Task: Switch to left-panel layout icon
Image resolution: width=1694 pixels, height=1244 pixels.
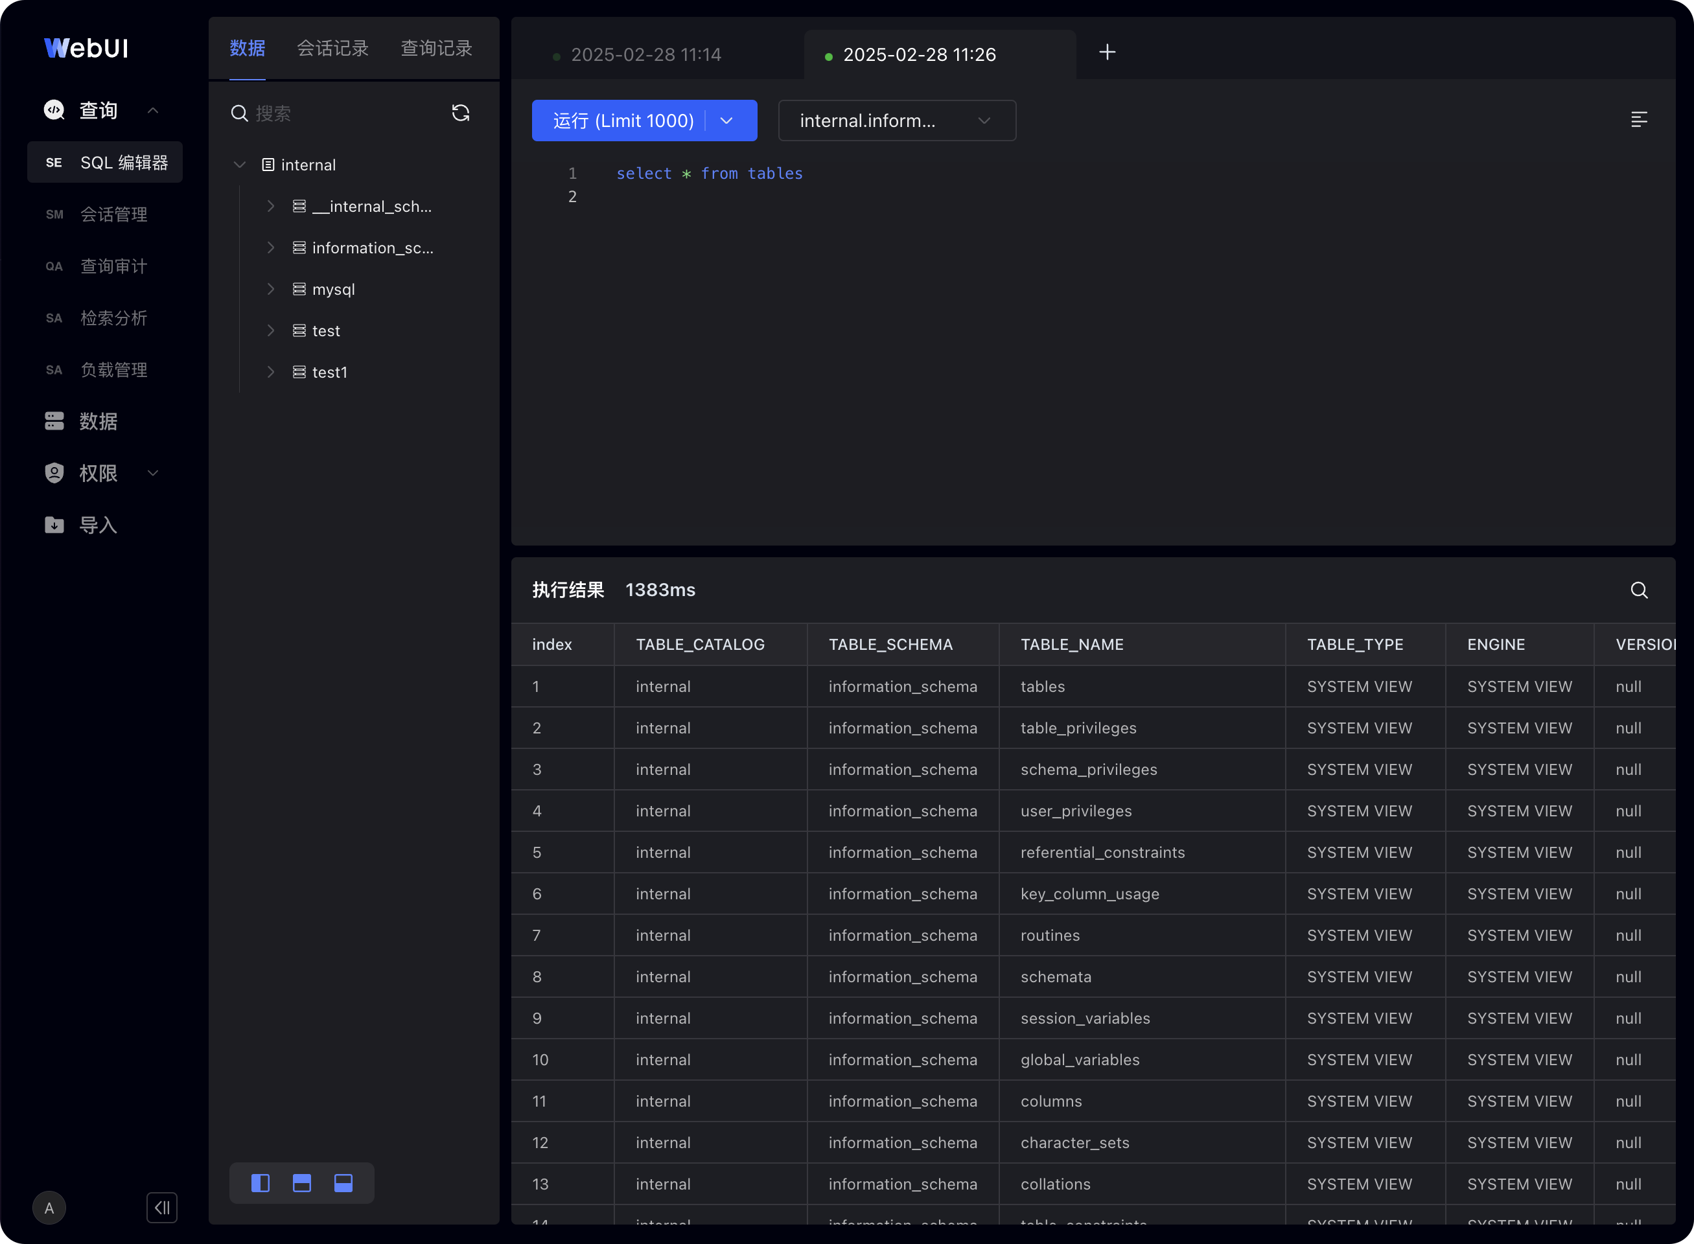Action: (261, 1183)
